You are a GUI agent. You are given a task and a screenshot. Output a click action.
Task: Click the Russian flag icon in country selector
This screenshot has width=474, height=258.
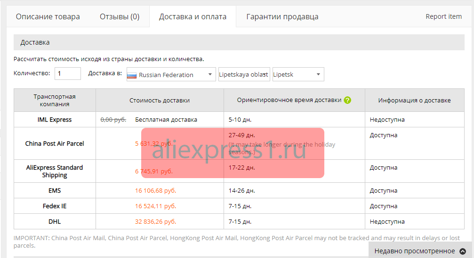point(132,75)
